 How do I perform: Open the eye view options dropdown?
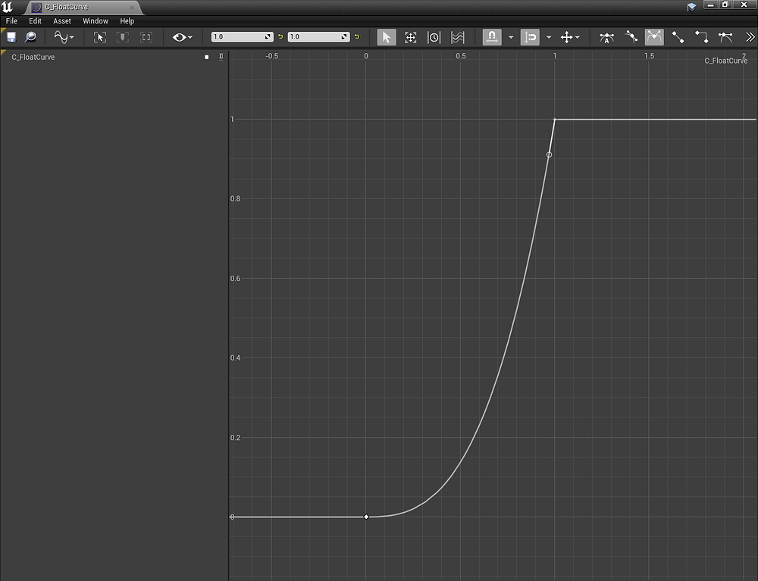pyautogui.click(x=180, y=36)
